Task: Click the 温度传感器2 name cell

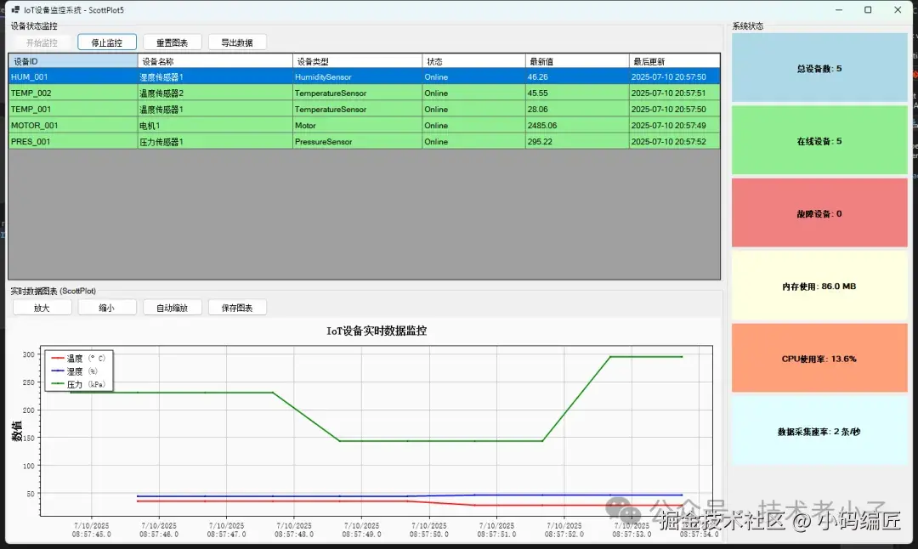Action: pos(215,93)
